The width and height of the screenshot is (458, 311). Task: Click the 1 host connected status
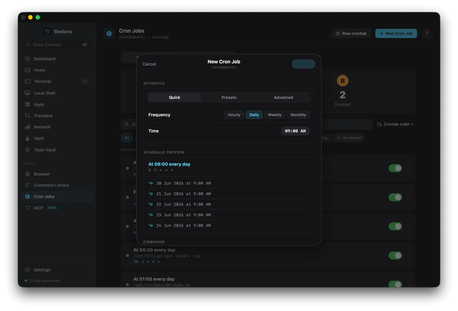(x=42, y=280)
